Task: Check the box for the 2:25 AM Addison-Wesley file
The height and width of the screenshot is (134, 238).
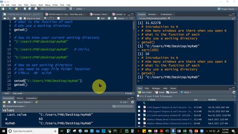Action: 139,119
